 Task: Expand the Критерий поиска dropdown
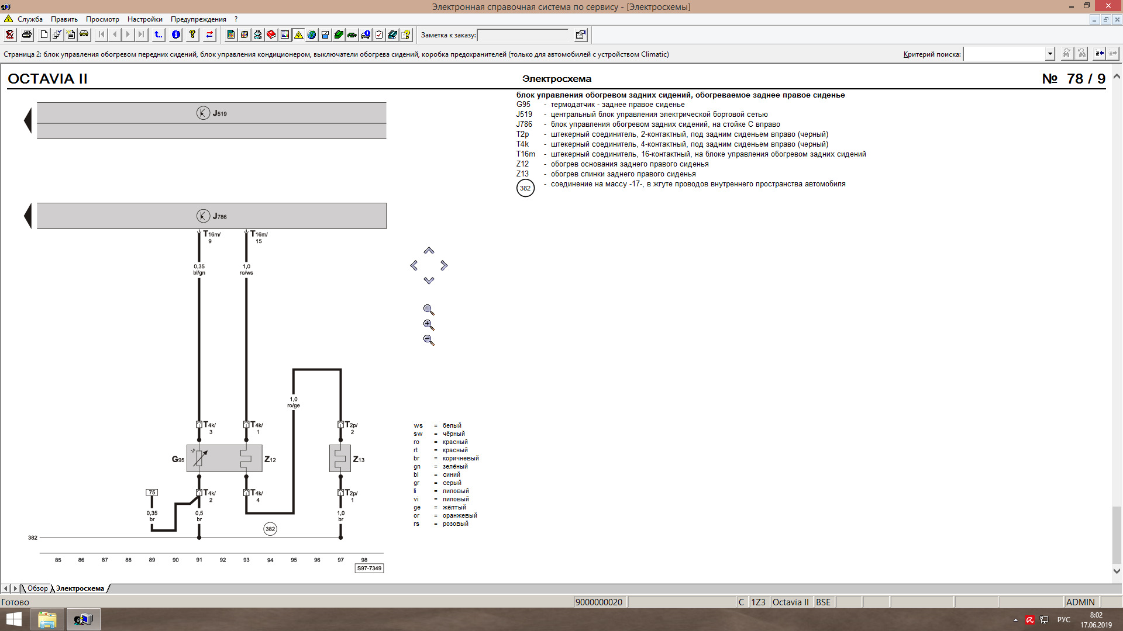point(1050,54)
